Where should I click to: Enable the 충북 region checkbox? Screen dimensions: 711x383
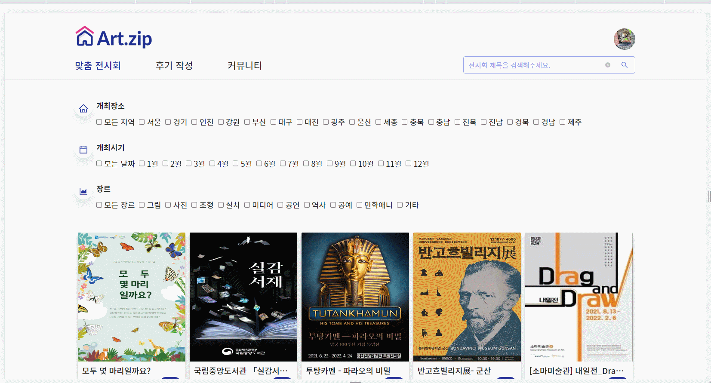coord(405,122)
